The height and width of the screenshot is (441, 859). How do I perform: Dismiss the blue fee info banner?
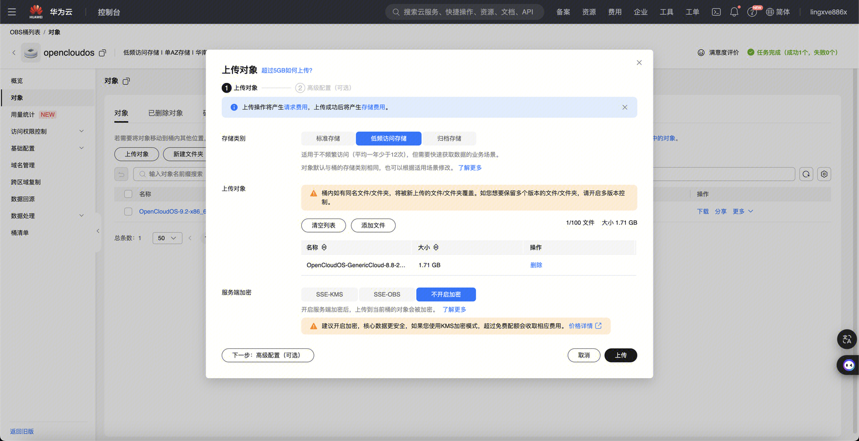click(625, 107)
